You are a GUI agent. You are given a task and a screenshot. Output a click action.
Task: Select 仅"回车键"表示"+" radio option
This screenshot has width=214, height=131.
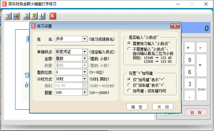click(x=129, y=85)
